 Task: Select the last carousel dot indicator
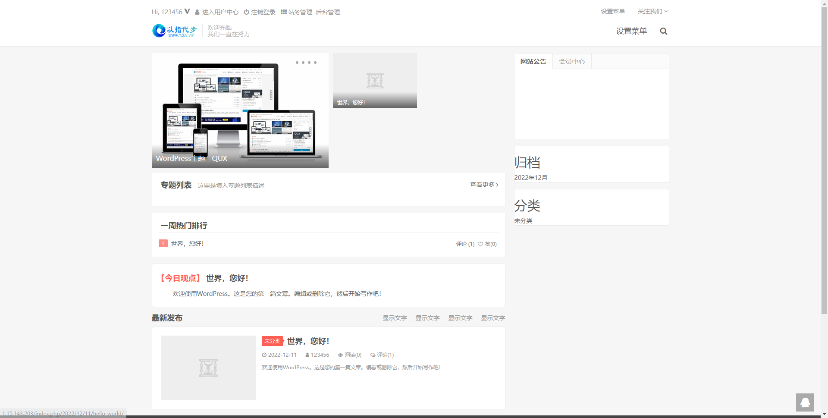click(315, 63)
